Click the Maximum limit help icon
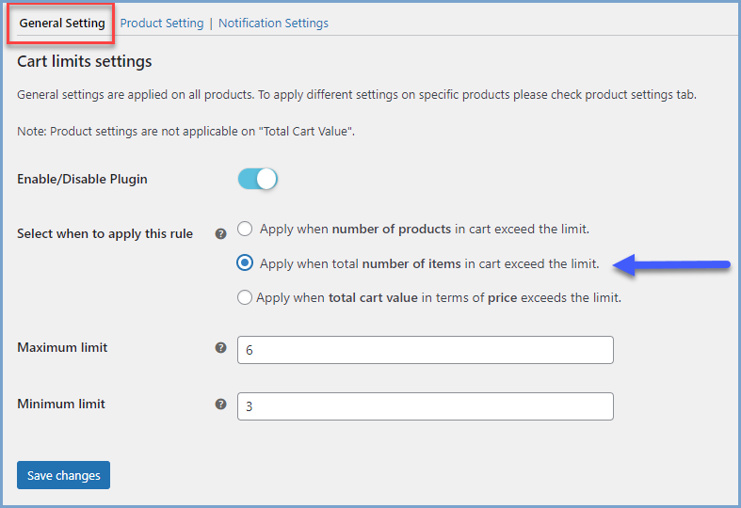 [x=220, y=347]
